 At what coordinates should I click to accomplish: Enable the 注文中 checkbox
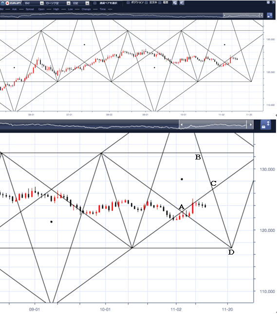click(147, 2)
